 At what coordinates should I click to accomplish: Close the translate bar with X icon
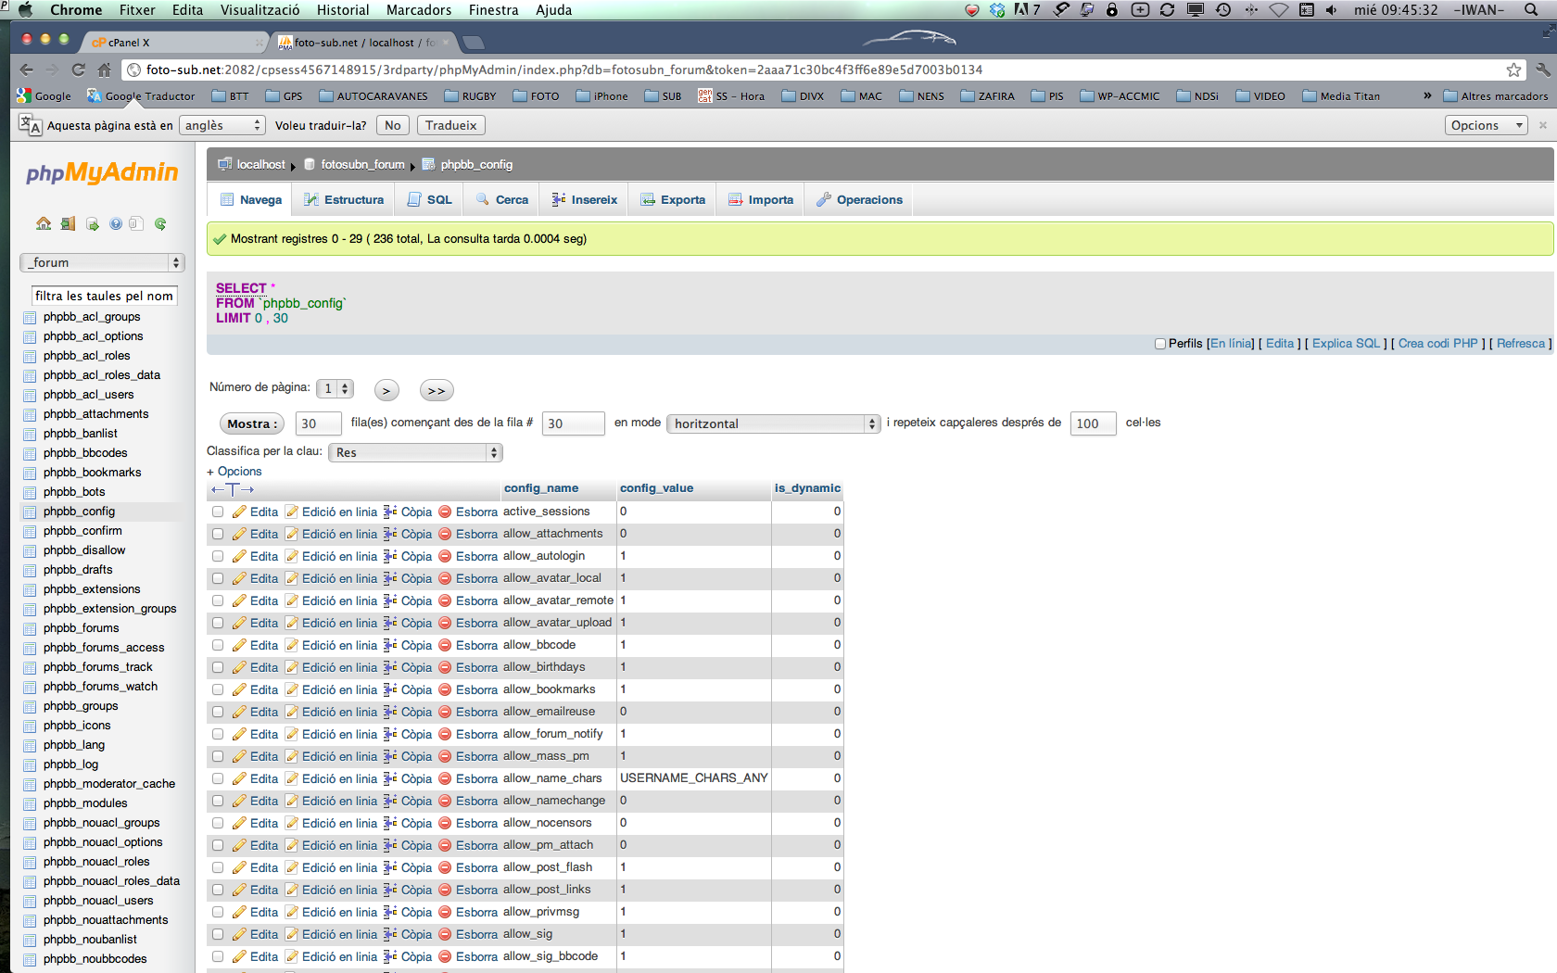tap(1543, 125)
